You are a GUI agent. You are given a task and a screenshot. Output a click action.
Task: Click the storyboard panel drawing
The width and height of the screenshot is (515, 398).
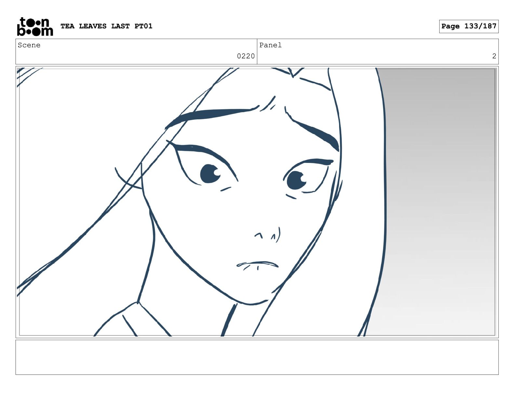257,202
